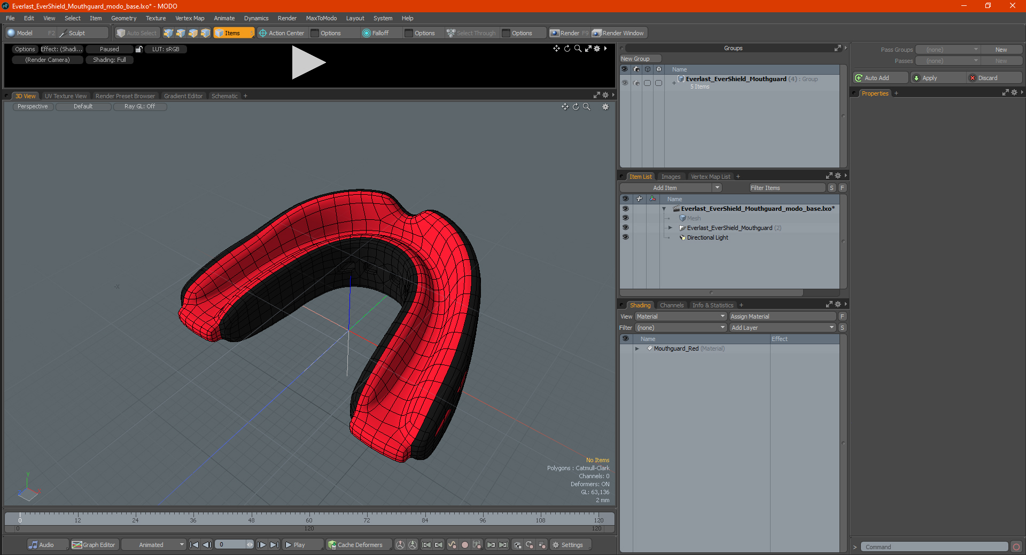
Task: Click auto key record circle icon
Action: coord(465,545)
